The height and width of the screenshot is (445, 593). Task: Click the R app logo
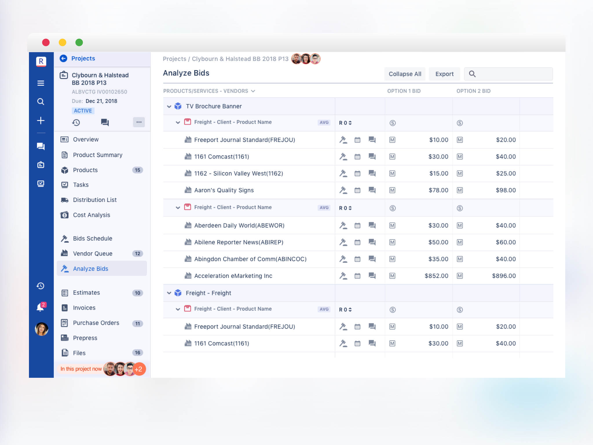click(x=41, y=61)
